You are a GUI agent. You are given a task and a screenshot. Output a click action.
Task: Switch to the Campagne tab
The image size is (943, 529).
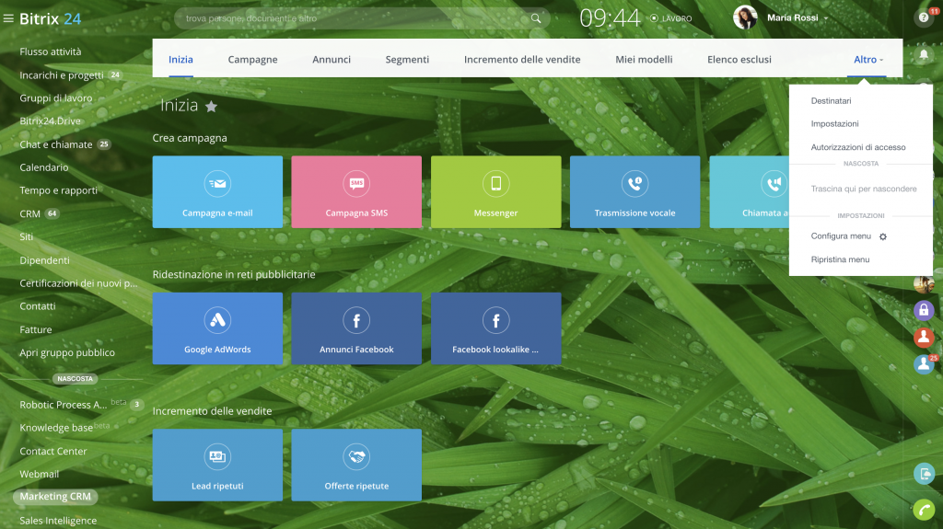click(x=252, y=60)
